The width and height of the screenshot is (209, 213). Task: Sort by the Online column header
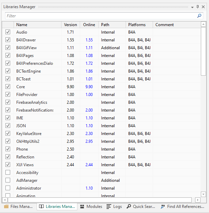click(x=89, y=25)
